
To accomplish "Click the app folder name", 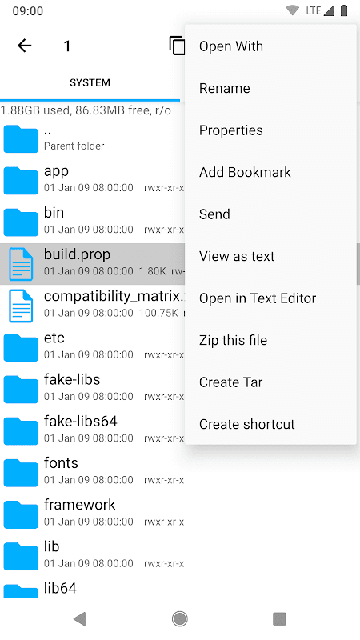I will pos(56,172).
